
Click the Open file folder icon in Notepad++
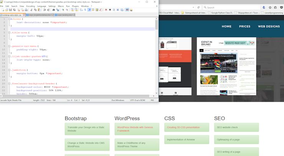click(7, 10)
